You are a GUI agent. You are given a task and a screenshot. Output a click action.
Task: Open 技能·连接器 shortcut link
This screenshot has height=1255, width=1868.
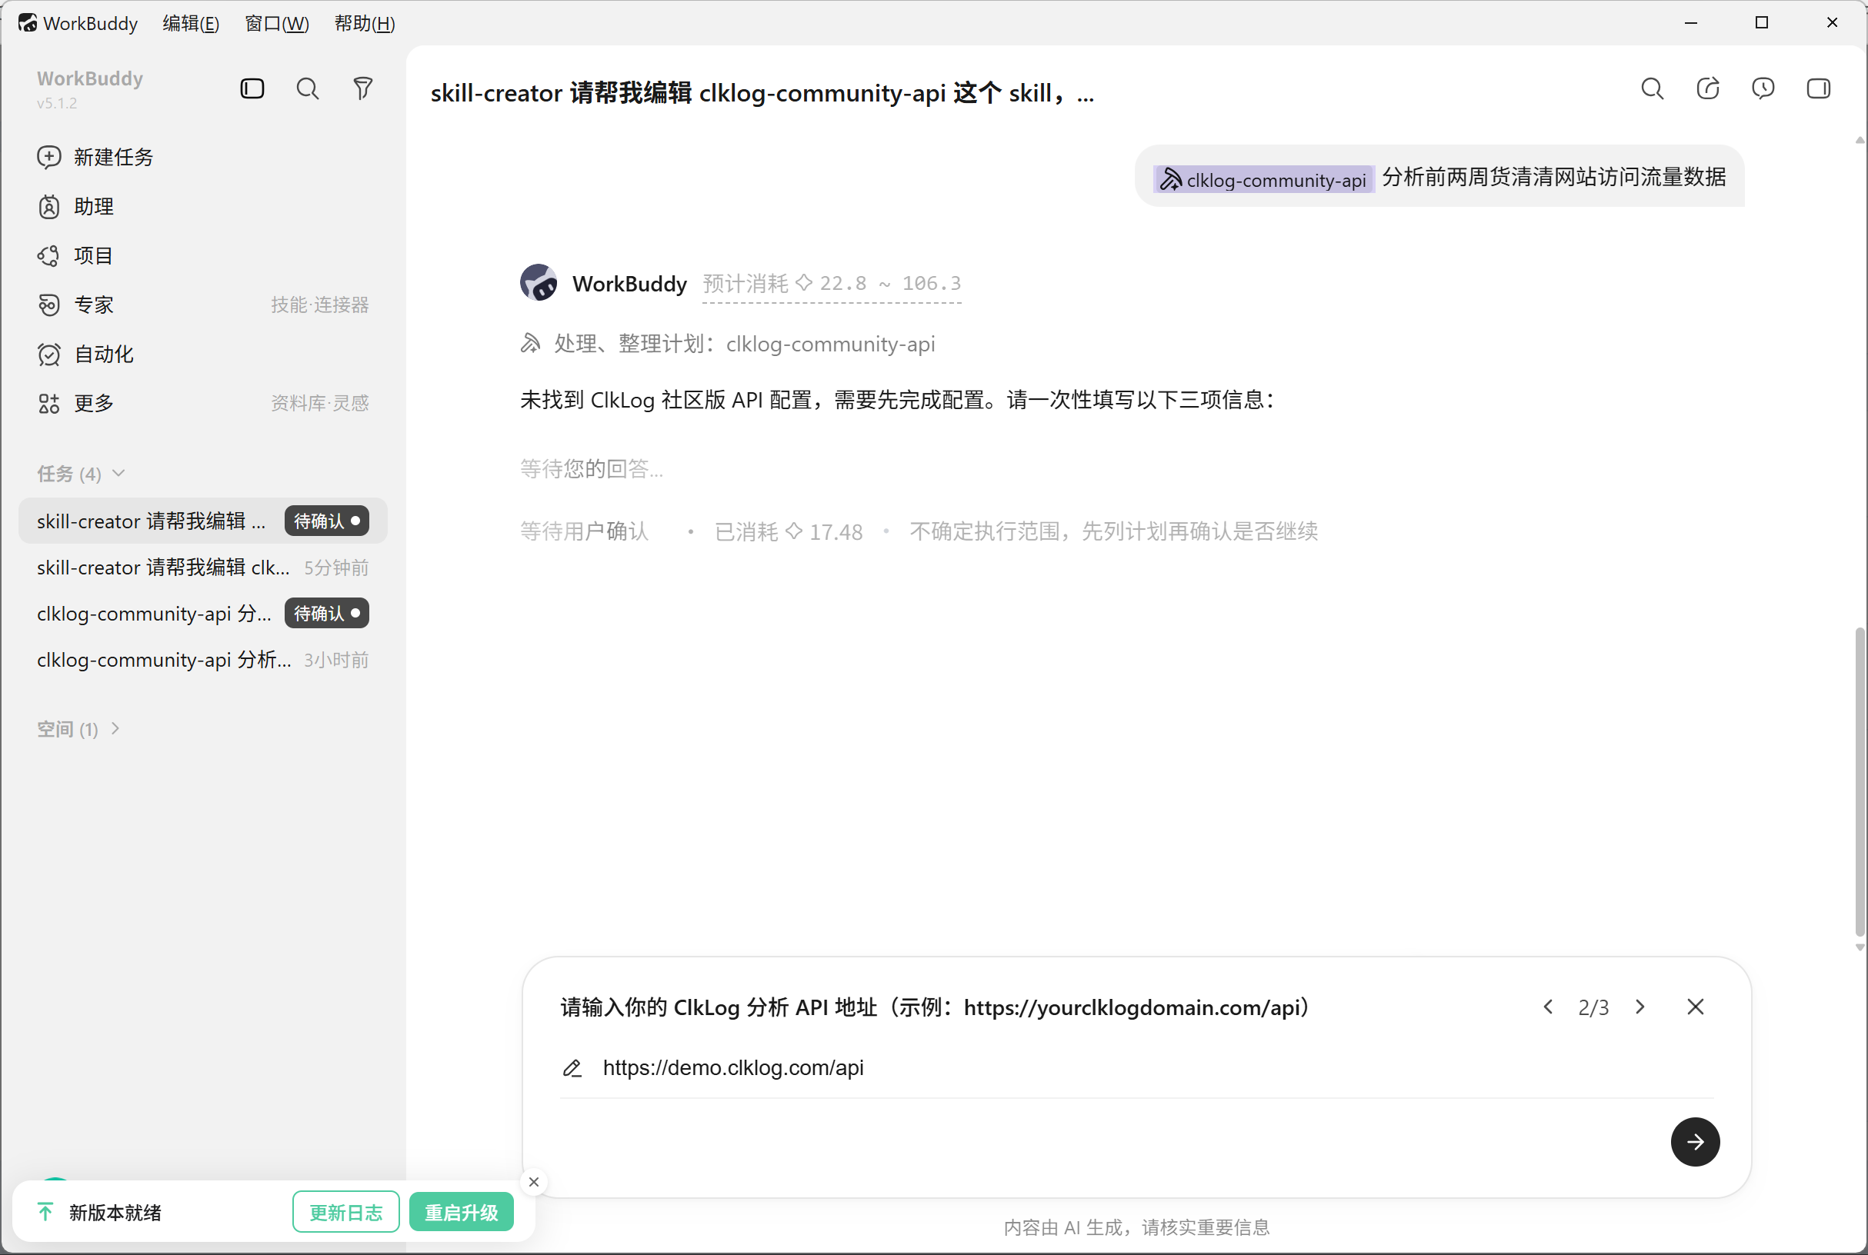[319, 305]
